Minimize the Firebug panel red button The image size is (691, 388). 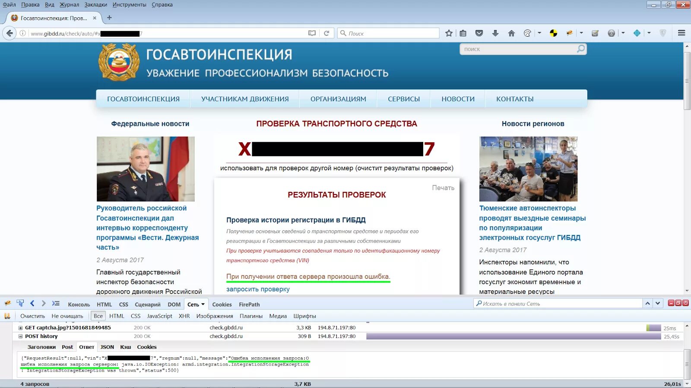(x=671, y=303)
